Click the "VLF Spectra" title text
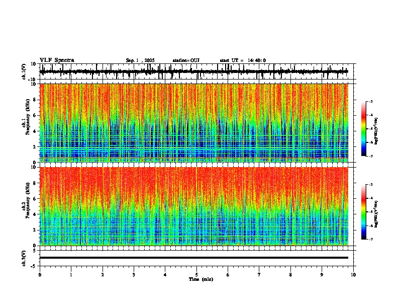 [57, 60]
